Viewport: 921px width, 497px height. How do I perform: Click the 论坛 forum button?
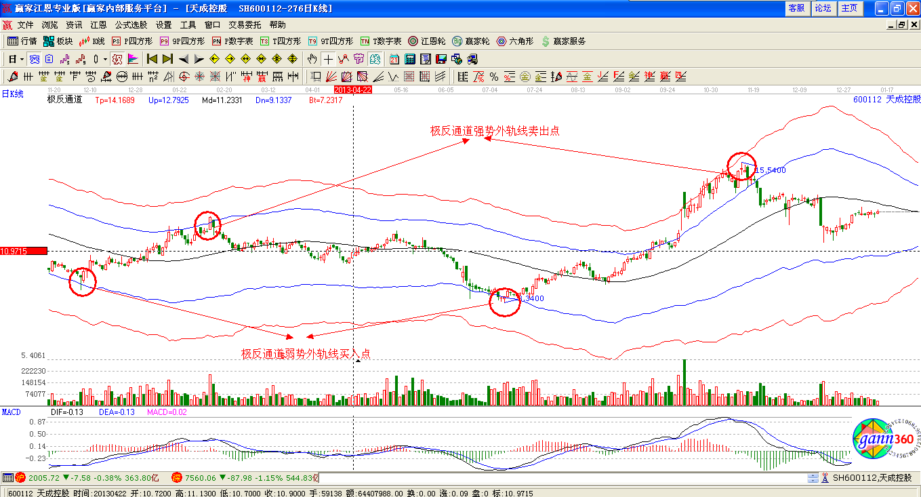click(823, 8)
